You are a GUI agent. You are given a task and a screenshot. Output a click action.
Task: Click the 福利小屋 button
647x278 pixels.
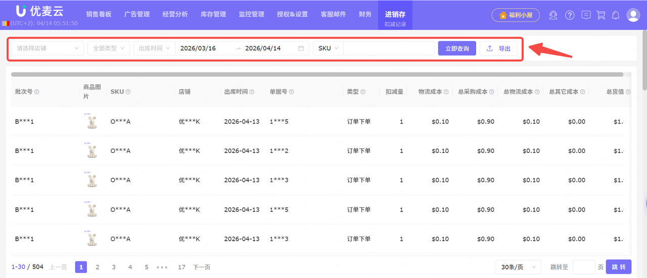click(516, 15)
